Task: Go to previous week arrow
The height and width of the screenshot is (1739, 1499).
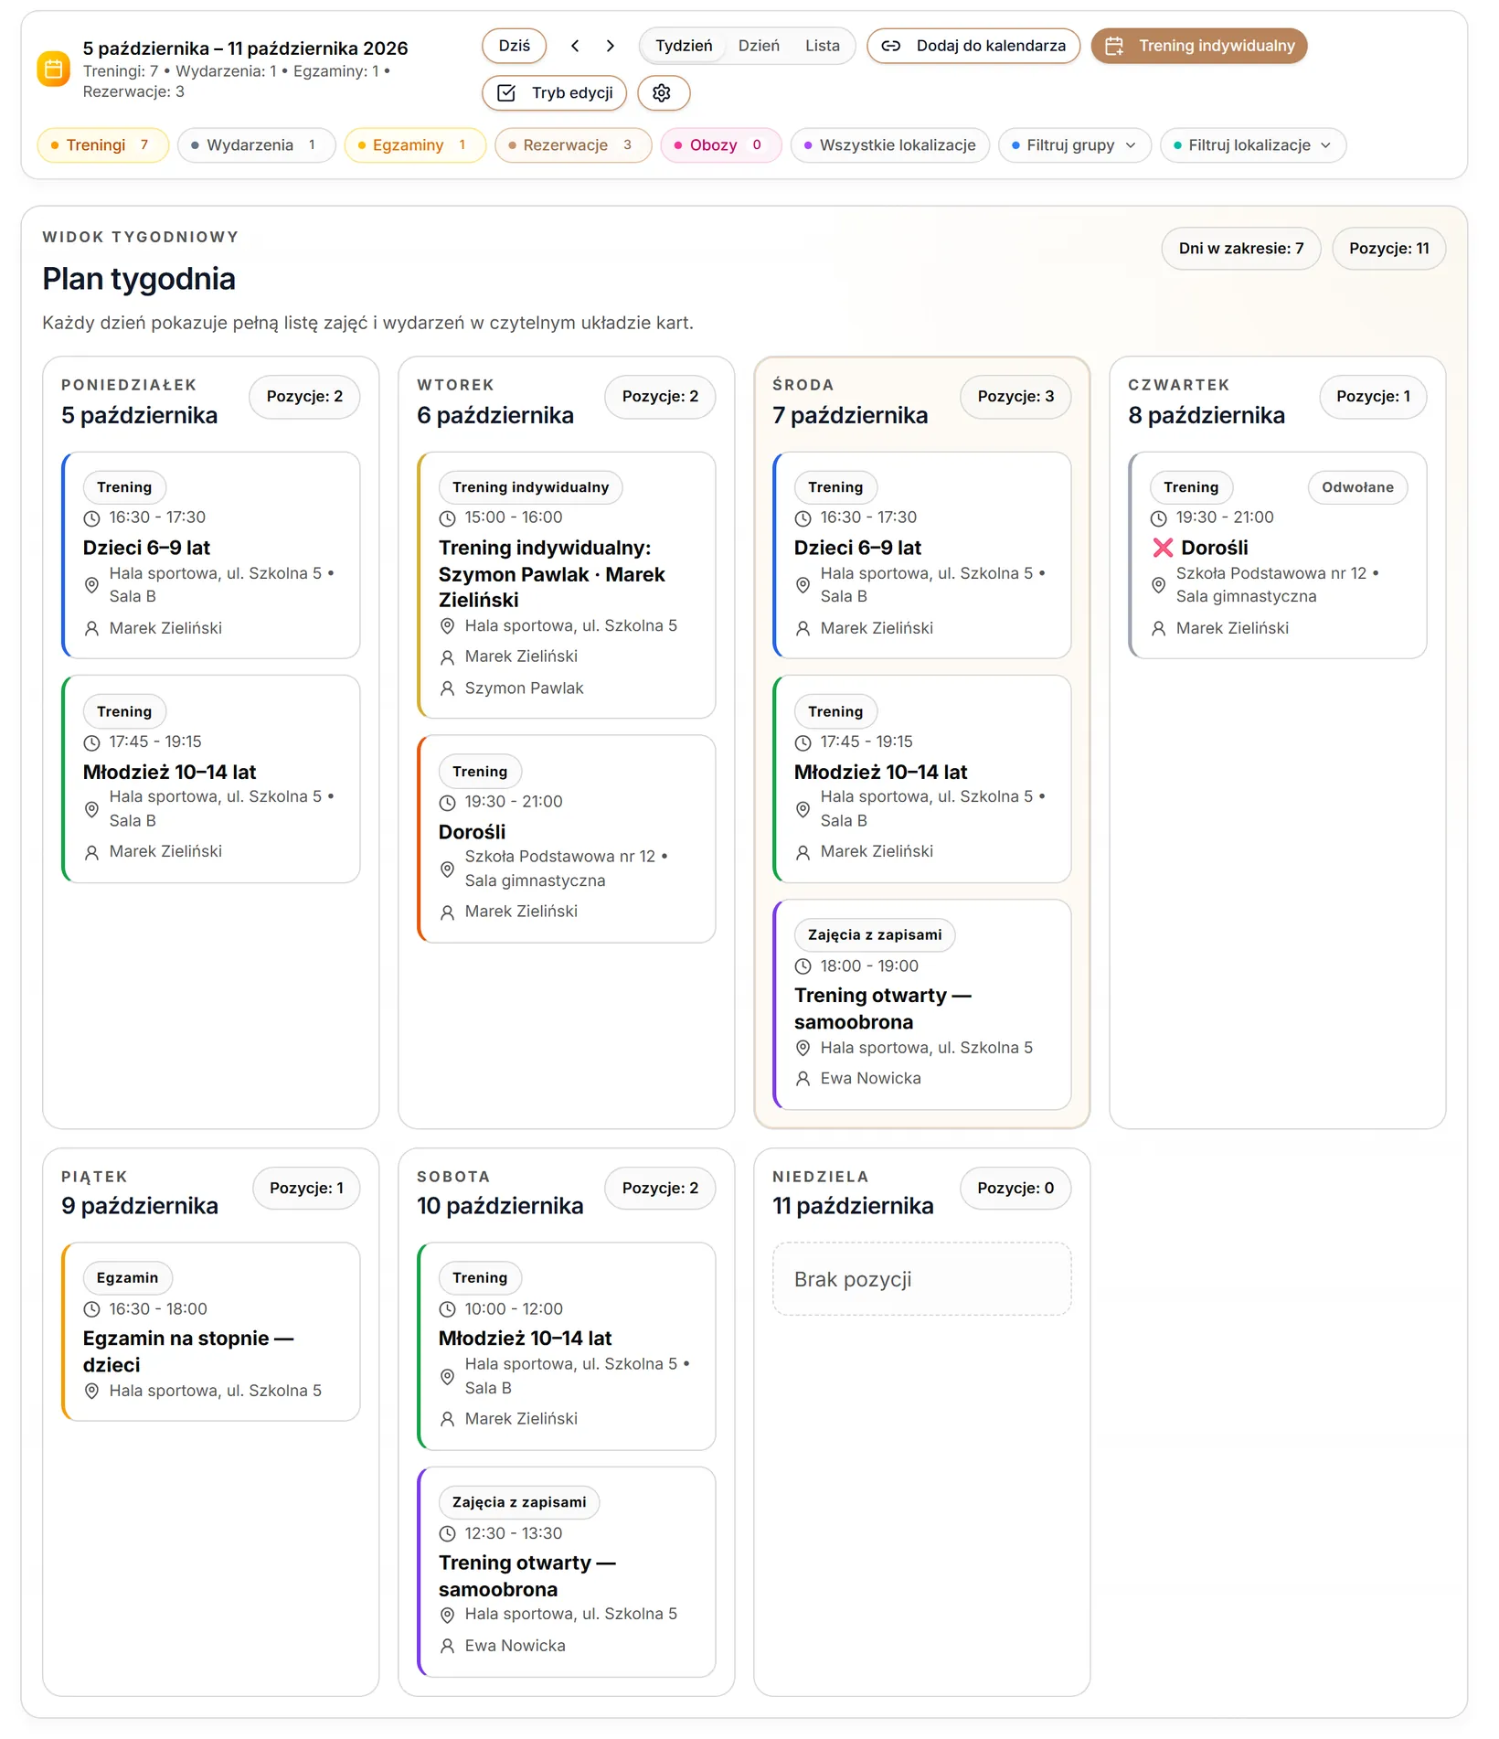Action: [576, 46]
